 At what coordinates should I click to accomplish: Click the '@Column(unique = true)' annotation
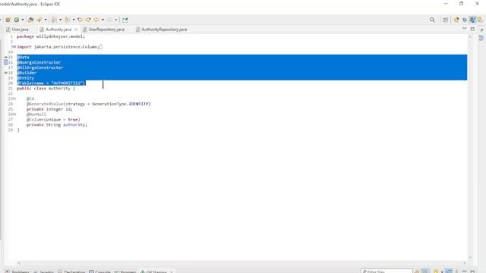[x=53, y=120]
